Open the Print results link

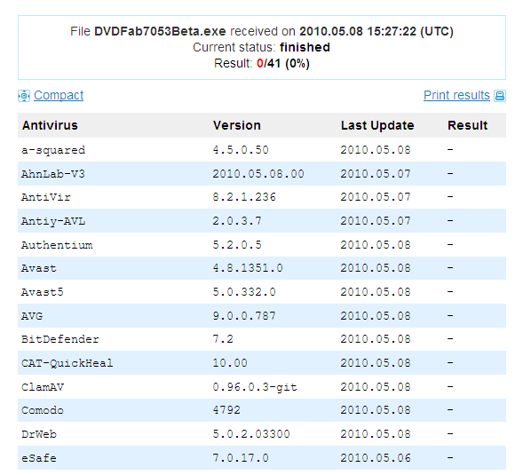456,96
